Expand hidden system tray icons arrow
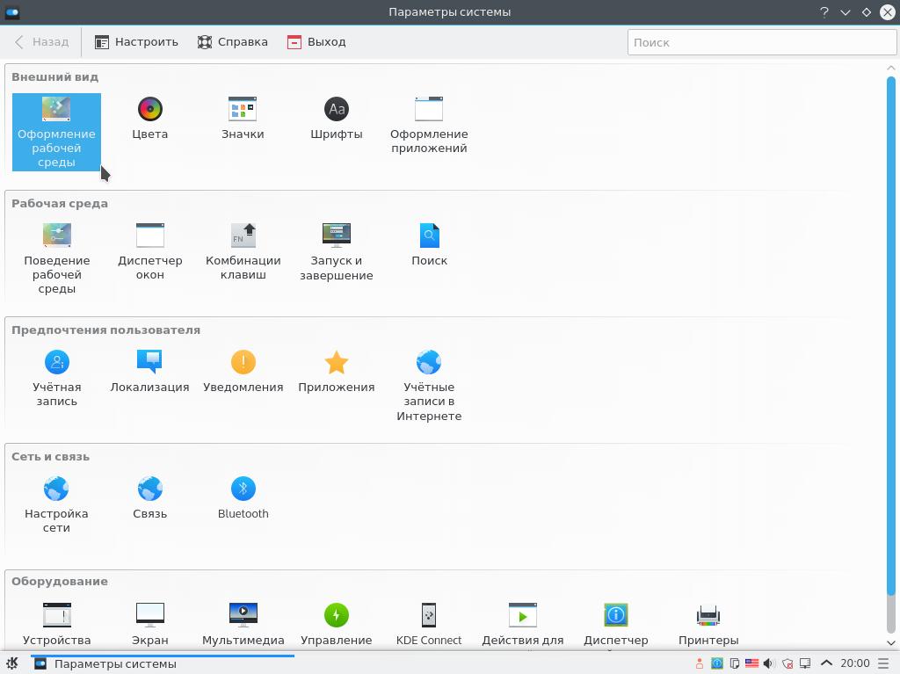Image resolution: width=900 pixels, height=674 pixels. point(826,663)
